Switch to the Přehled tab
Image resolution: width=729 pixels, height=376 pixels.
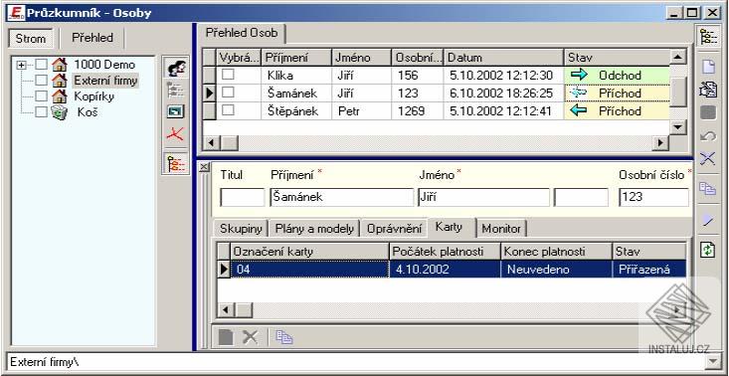point(92,38)
